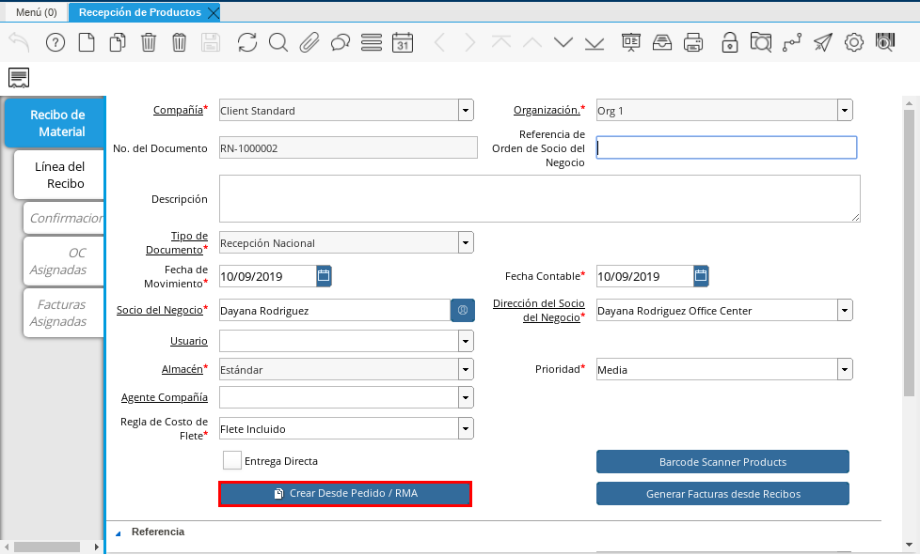Image resolution: width=920 pixels, height=555 pixels.
Task: Click Generar Facturas desde Recibos button
Action: click(x=722, y=494)
